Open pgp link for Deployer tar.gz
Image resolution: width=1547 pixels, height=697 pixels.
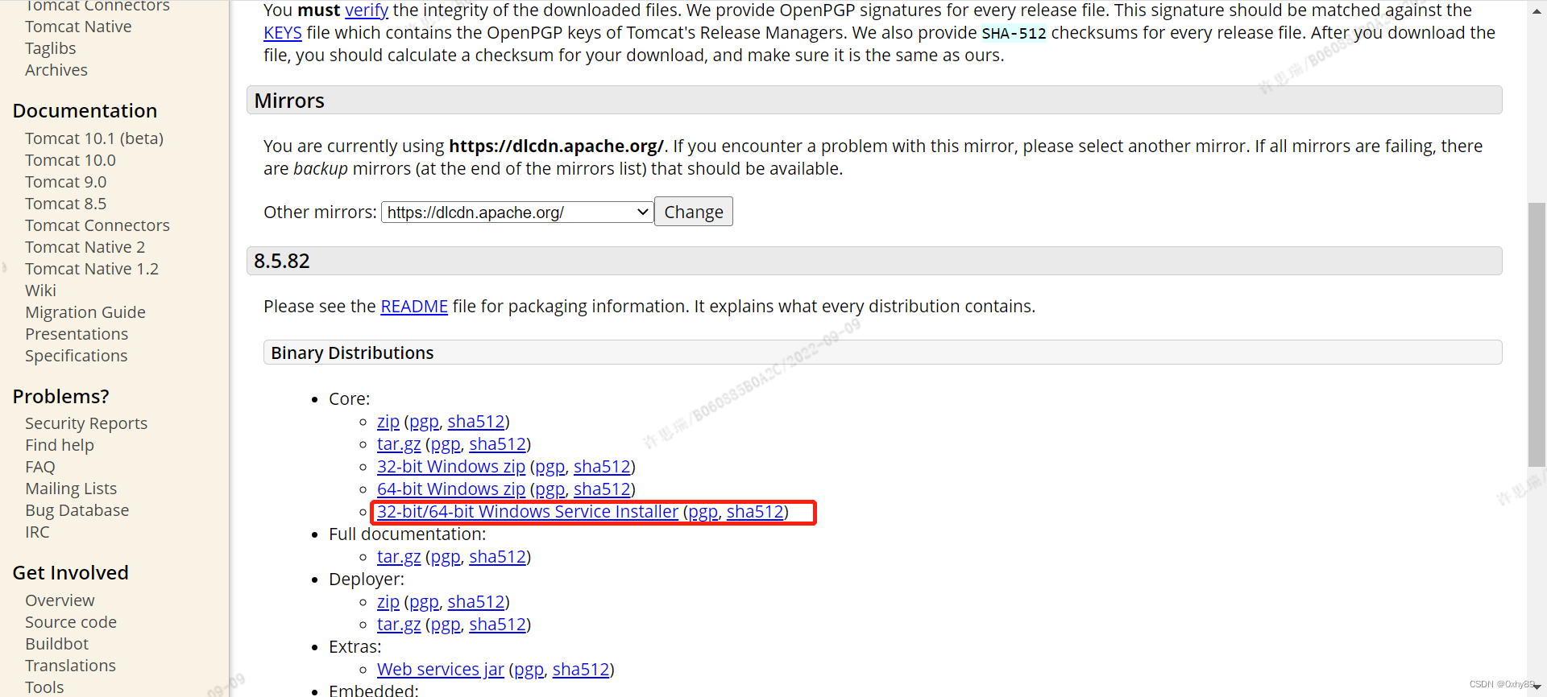coord(446,625)
